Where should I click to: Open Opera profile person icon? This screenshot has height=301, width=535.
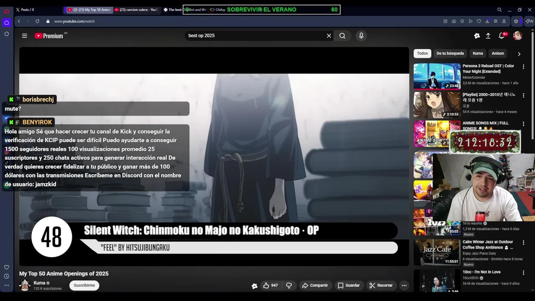pos(504,21)
